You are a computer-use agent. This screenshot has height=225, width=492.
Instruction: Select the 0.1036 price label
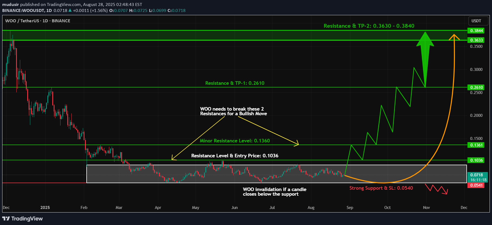[x=476, y=160]
